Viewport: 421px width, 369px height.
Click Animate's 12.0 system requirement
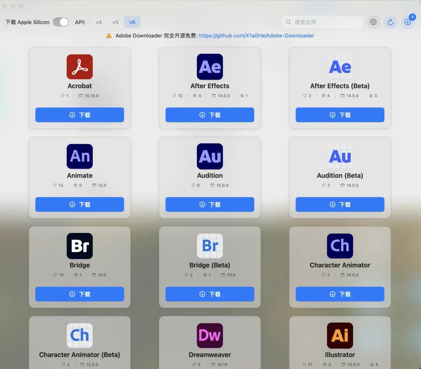tap(102, 185)
